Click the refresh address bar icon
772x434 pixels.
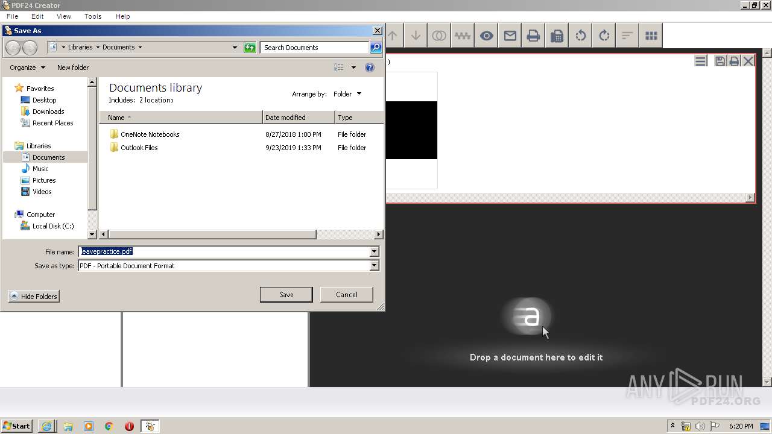250,48
